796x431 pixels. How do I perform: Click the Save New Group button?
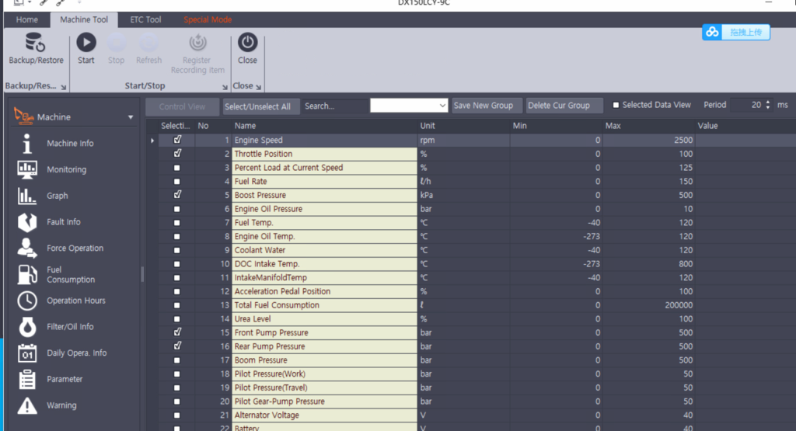pyautogui.click(x=484, y=106)
